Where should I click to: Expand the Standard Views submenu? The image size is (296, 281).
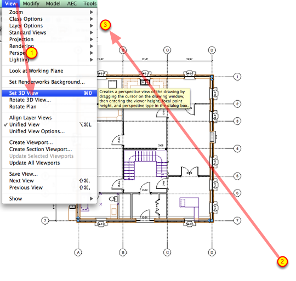pyautogui.click(x=49, y=32)
